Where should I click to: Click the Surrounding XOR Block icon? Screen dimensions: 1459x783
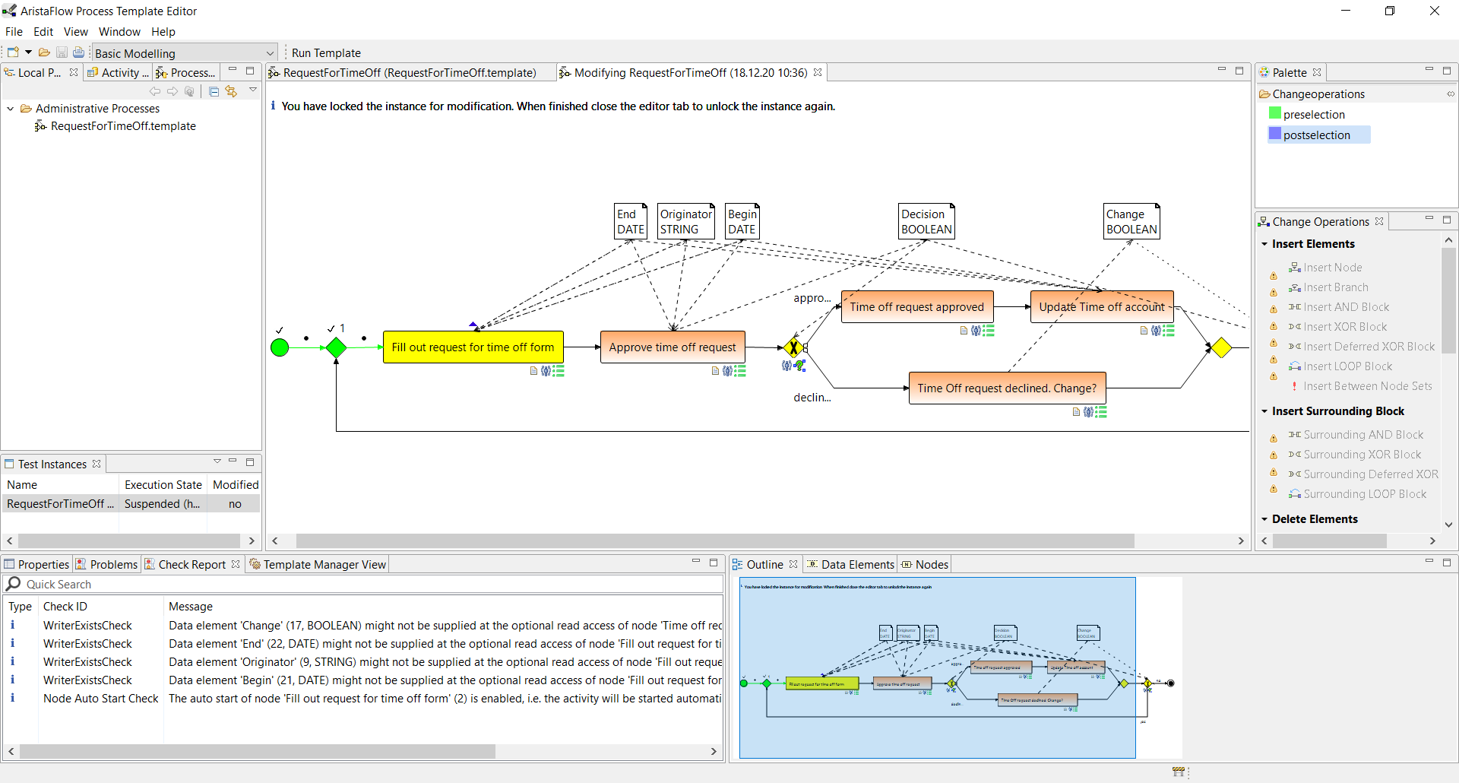coord(1295,455)
